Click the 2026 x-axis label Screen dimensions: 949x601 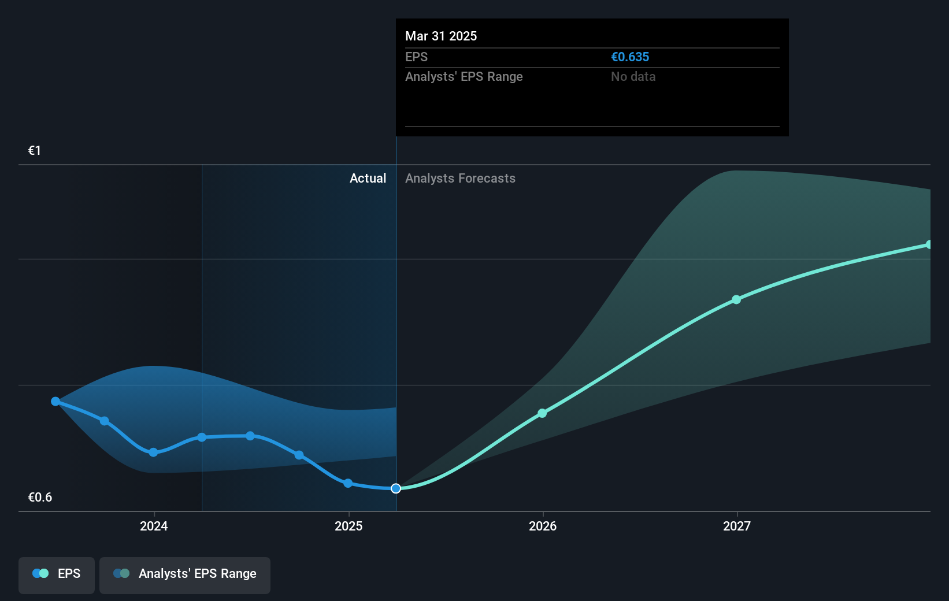pyautogui.click(x=543, y=526)
